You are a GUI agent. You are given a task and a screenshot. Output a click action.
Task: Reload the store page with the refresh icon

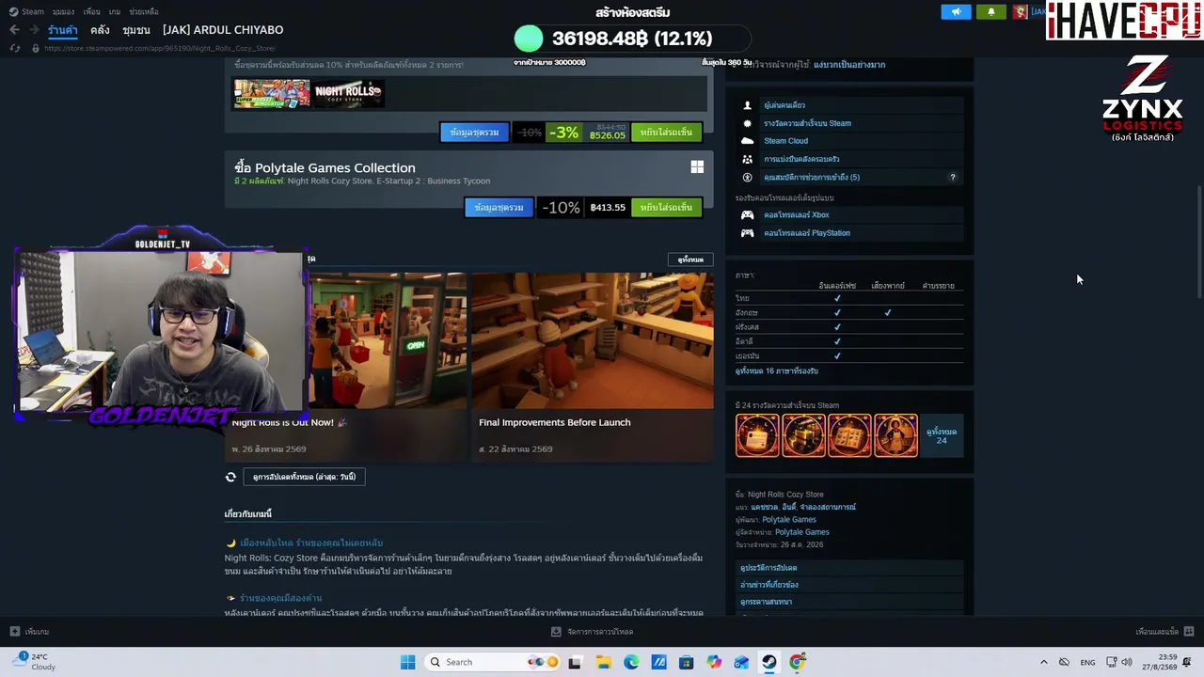[16, 48]
